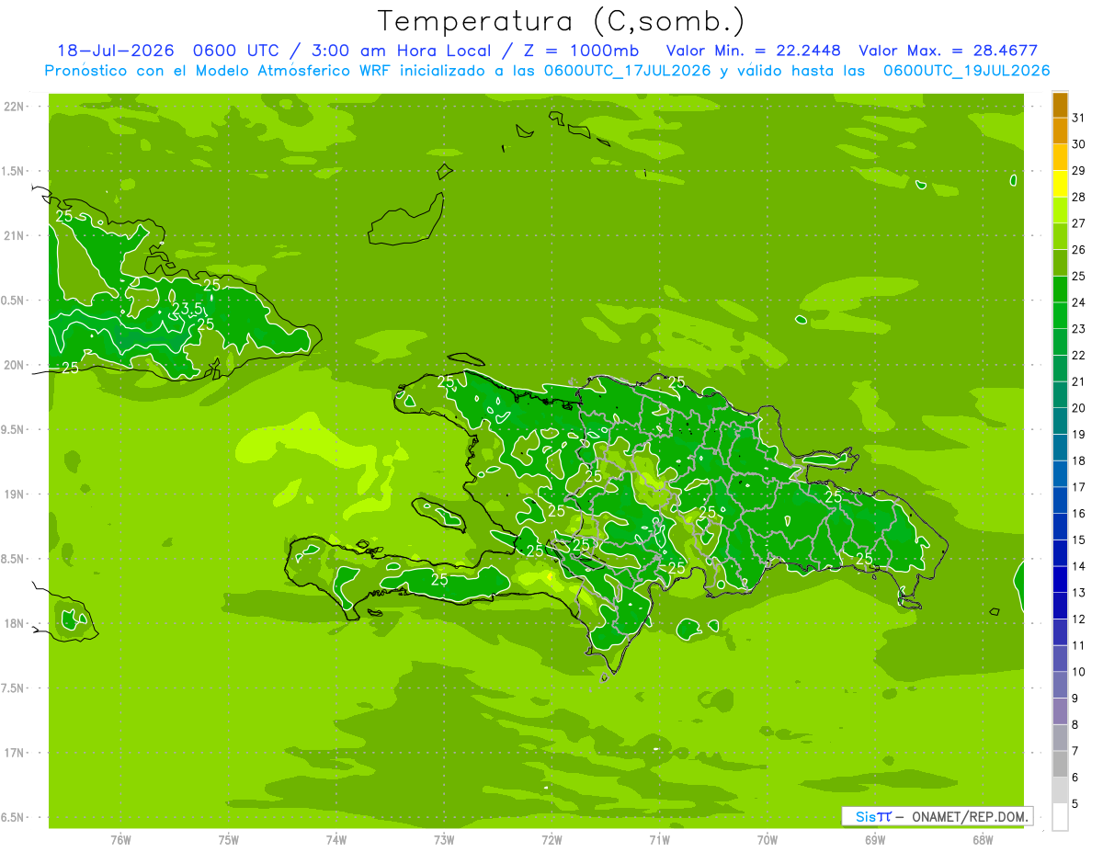1103x852 pixels.
Task: Pick the orange legend swatch between 30 and 31
Action: (1061, 131)
